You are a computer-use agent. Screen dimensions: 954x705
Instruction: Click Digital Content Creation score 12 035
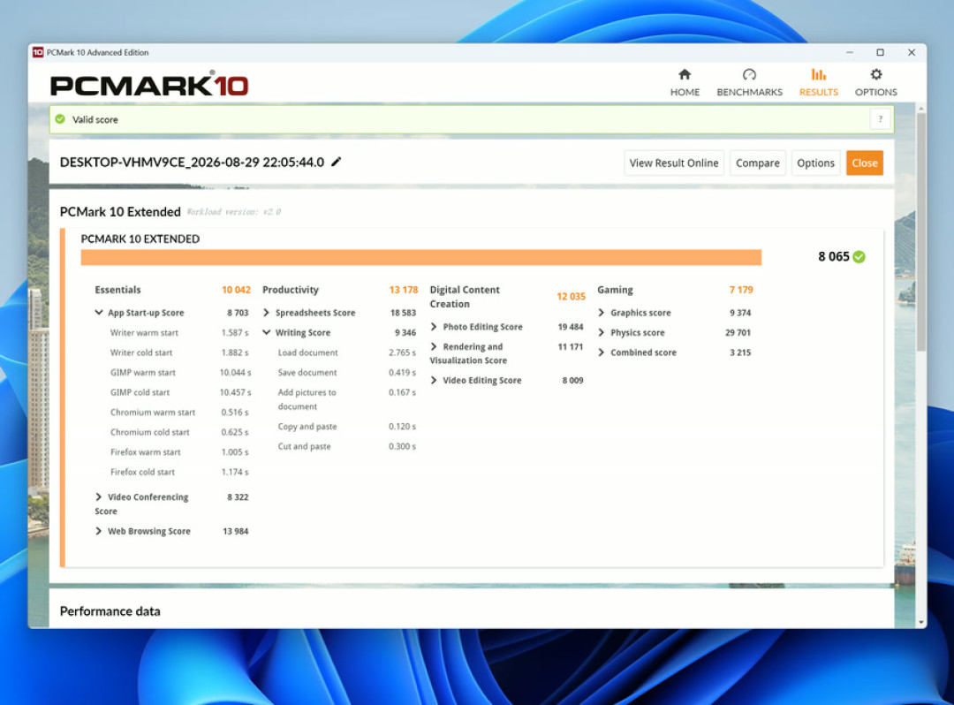pyautogui.click(x=571, y=296)
